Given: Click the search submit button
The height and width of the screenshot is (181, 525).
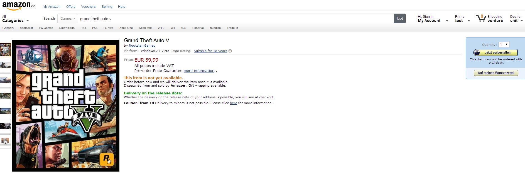Looking at the screenshot, I should point(399,19).
